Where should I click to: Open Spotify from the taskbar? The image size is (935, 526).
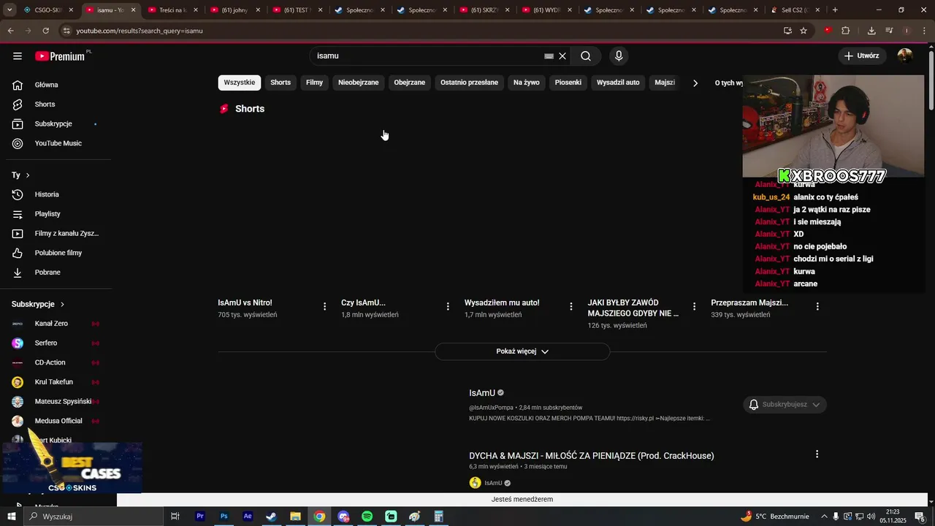pos(367,517)
